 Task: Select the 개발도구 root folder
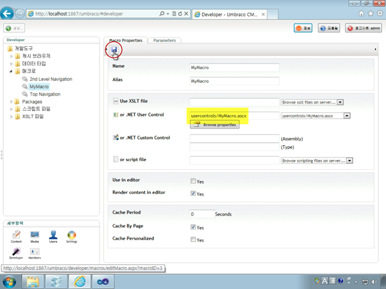(x=24, y=49)
